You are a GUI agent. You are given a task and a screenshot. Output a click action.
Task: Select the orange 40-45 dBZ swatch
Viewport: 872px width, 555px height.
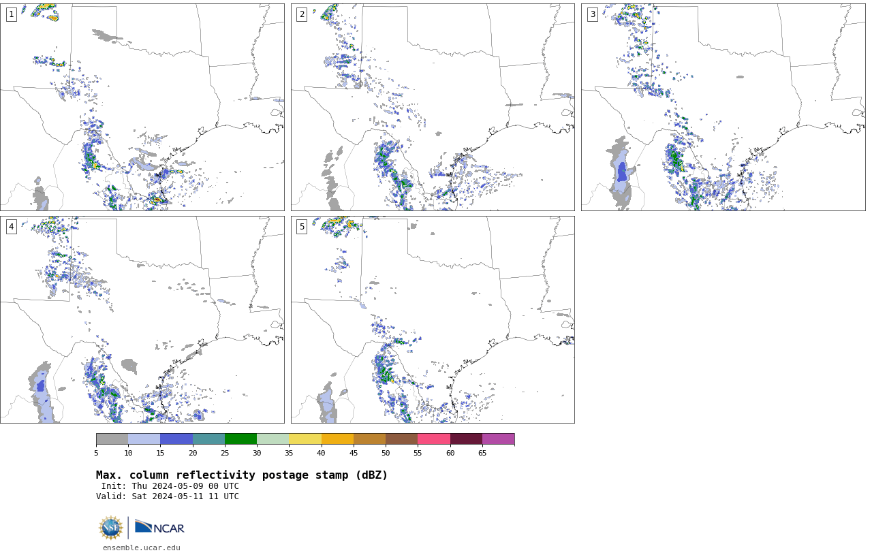(337, 439)
